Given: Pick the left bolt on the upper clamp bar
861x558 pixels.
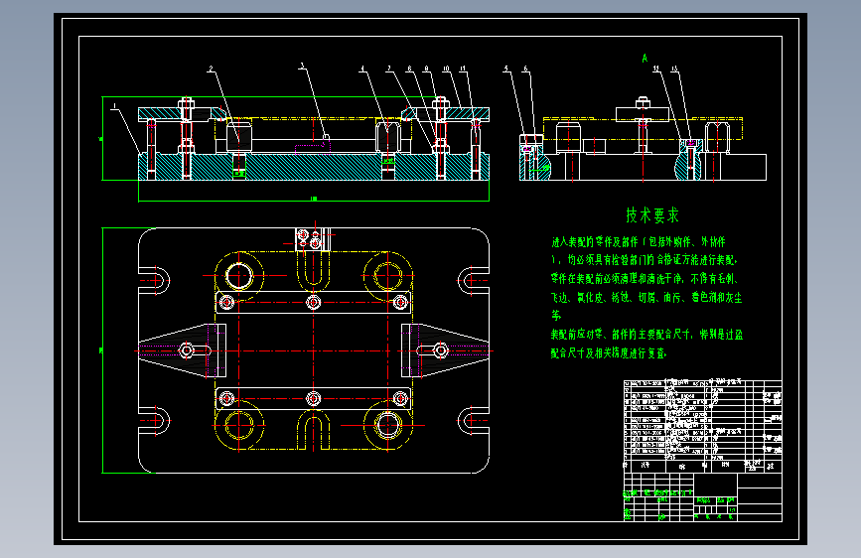Looking at the screenshot, I should 226,302.
